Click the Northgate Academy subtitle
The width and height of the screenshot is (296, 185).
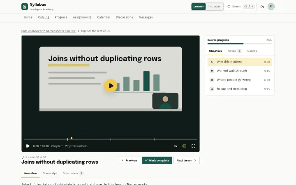coord(42,9)
